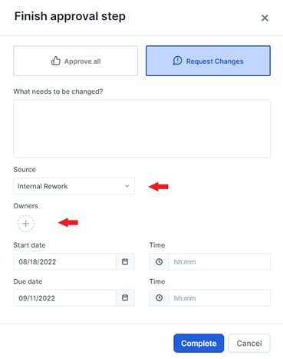Open the Start date calendar picker icon
This screenshot has height=359, width=283.
[x=125, y=261]
